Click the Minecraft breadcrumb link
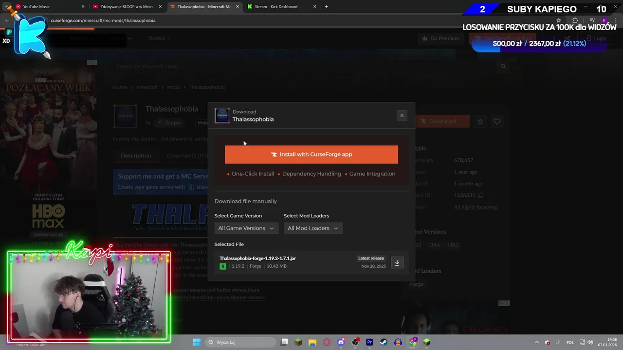The height and width of the screenshot is (350, 623). [147, 87]
